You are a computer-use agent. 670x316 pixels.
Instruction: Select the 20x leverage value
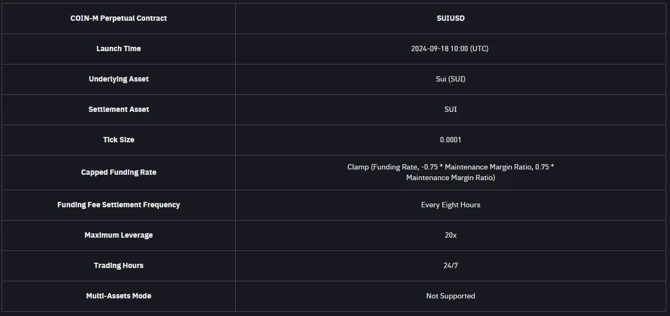[x=450, y=235]
